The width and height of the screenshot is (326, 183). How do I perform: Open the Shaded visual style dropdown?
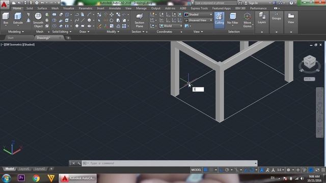[x=198, y=15]
